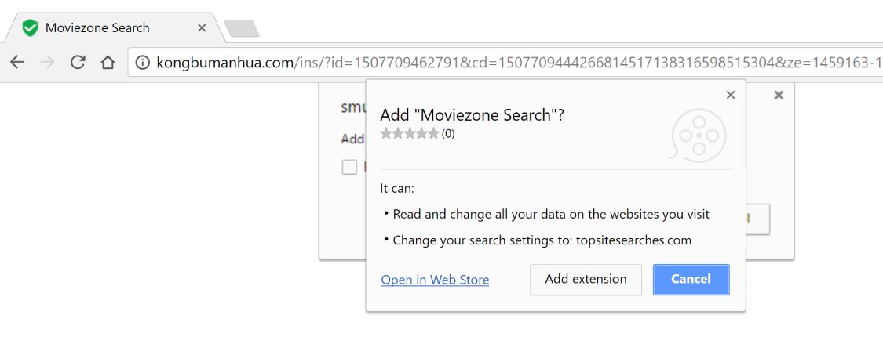Click the partially hidden background dialog button
The height and width of the screenshot is (358, 883).
757,219
